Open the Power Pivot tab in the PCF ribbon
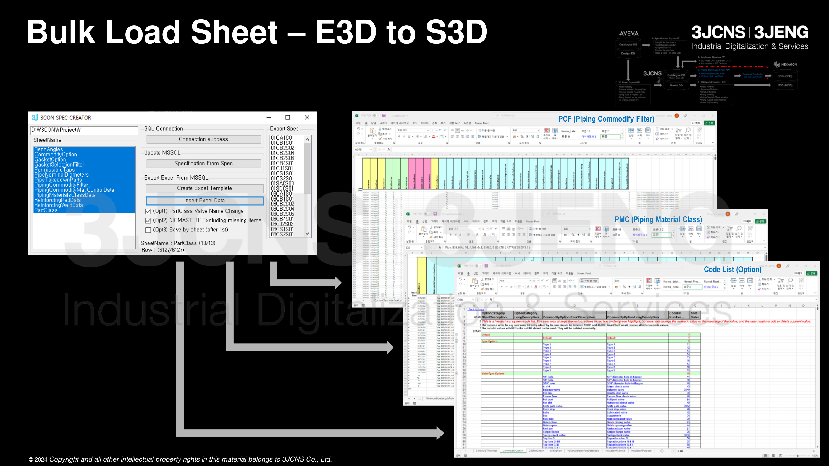Screen dimensions: 829x466 (482, 123)
